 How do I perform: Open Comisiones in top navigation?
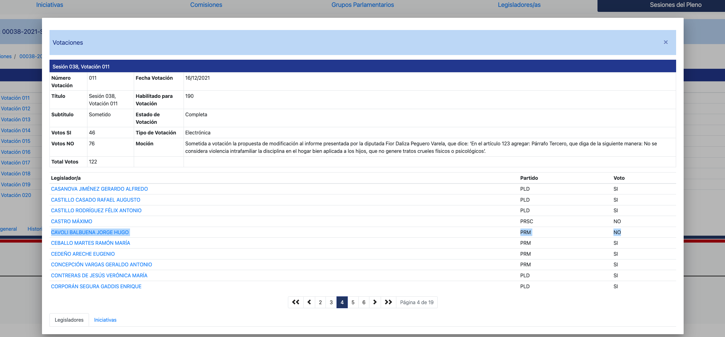[206, 5]
